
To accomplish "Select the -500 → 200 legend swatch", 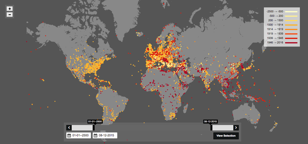I will pos(291,16).
